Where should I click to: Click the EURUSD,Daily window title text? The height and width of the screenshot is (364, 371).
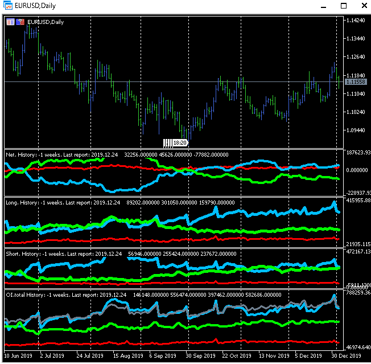pos(35,6)
